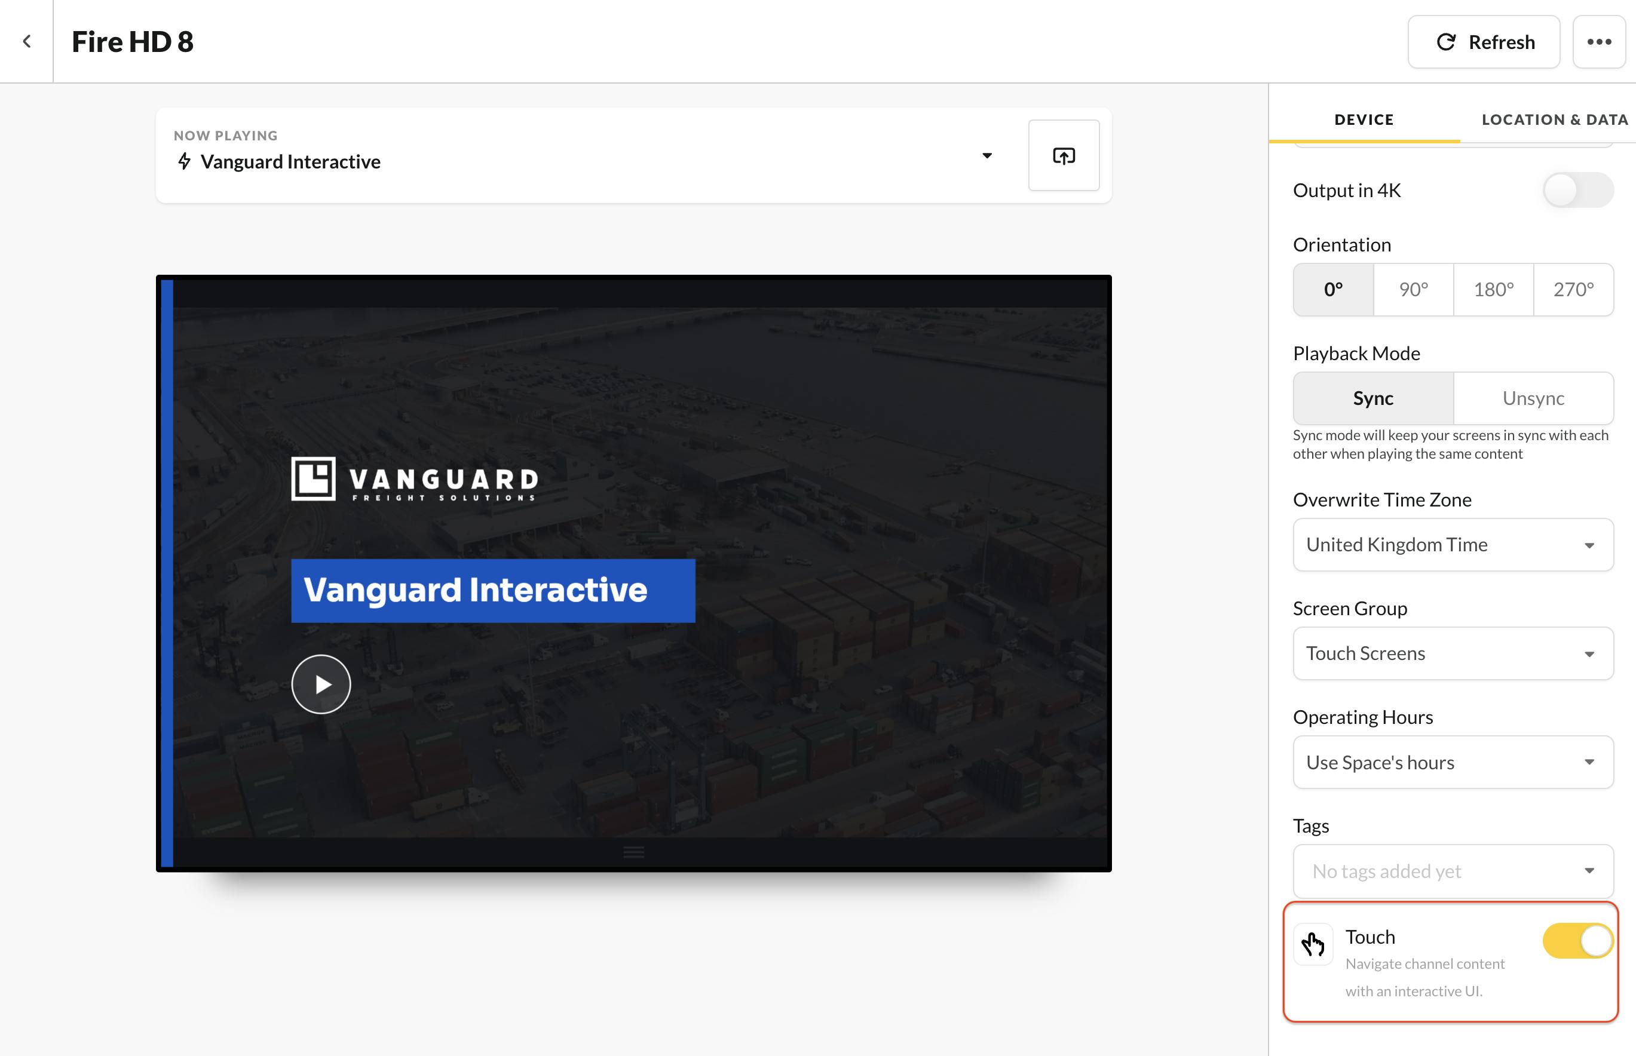Select 180° orientation
This screenshot has width=1636, height=1056.
(x=1494, y=289)
